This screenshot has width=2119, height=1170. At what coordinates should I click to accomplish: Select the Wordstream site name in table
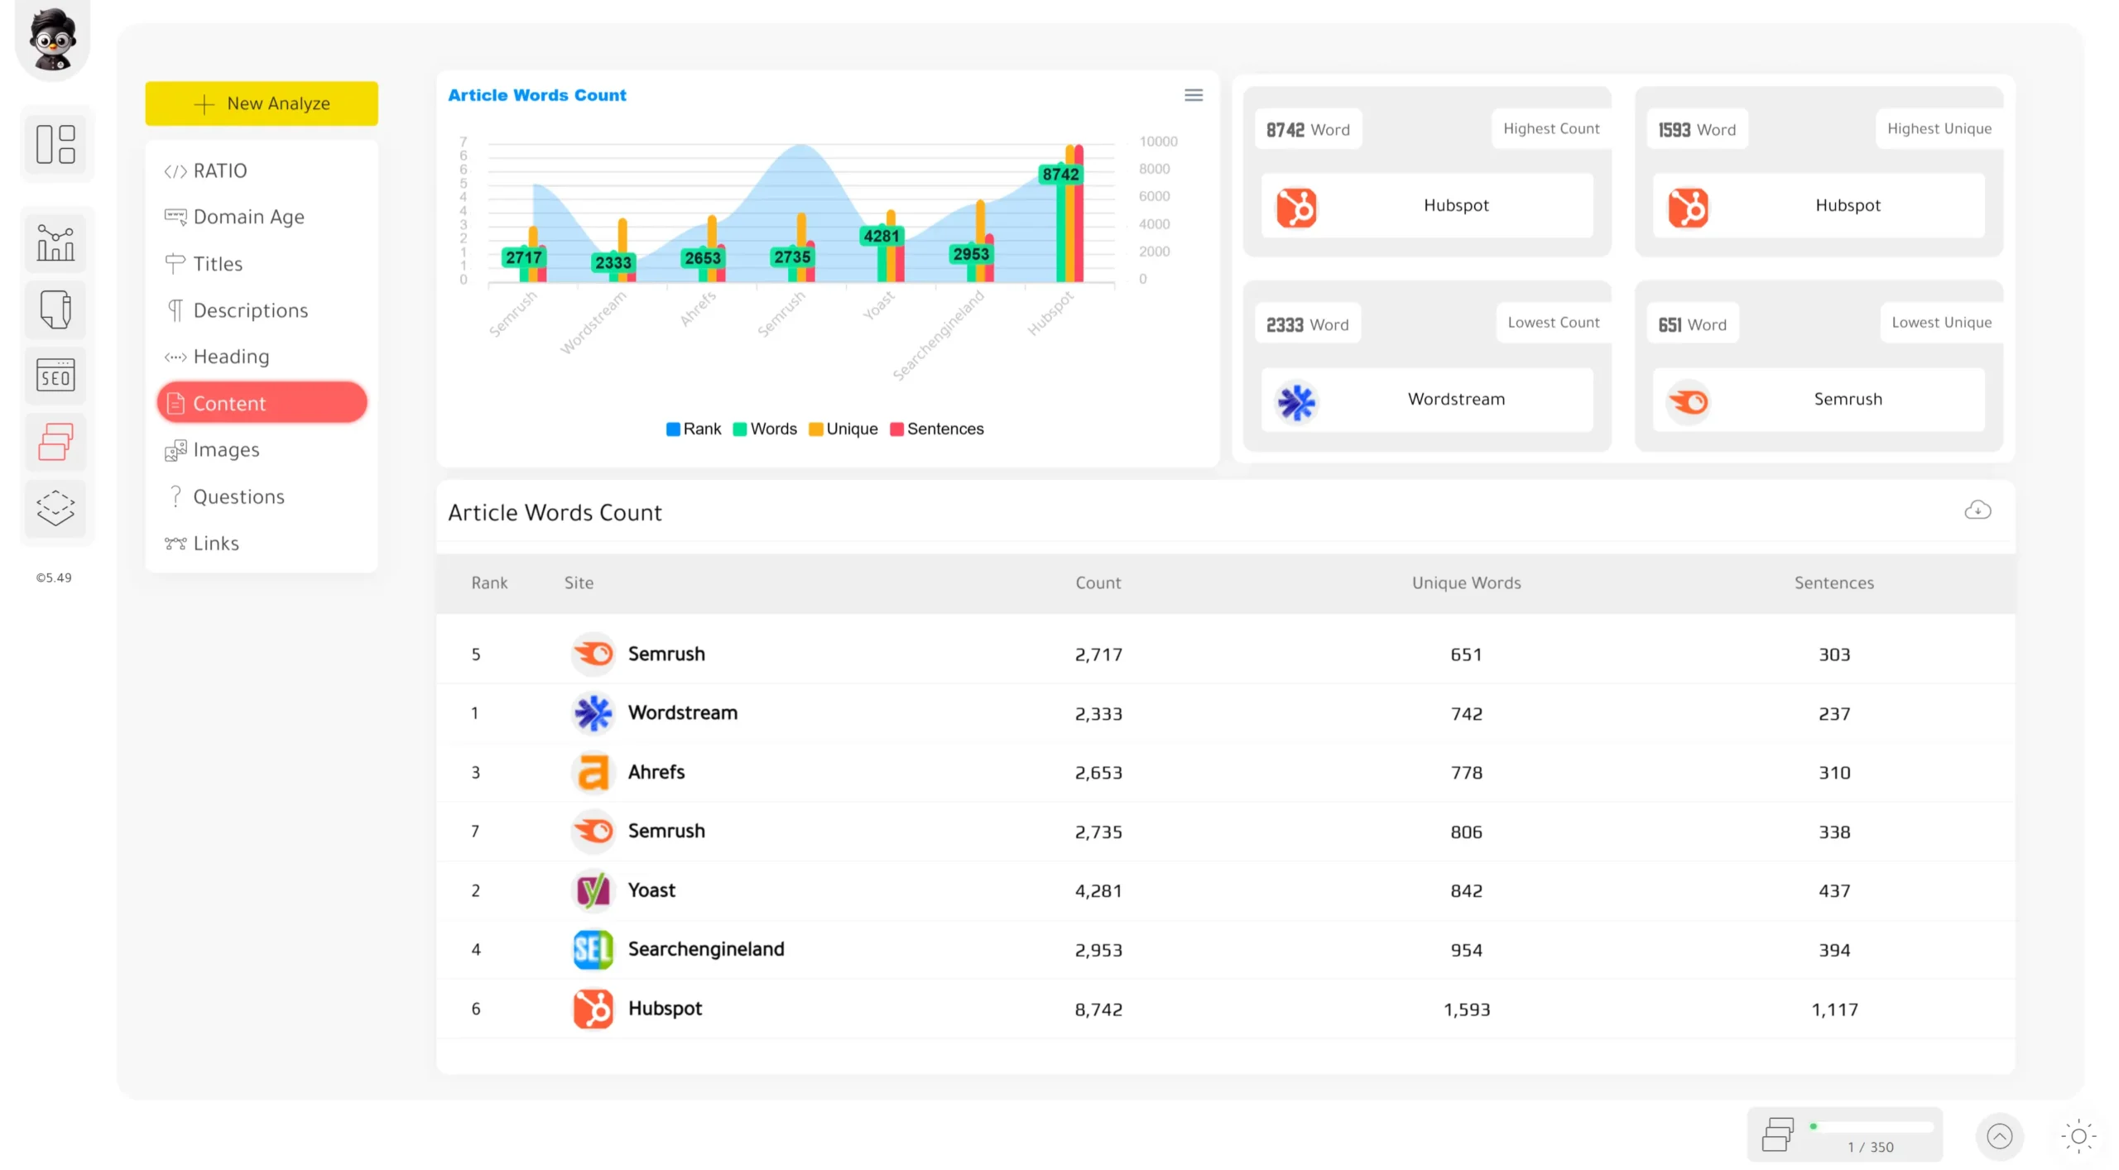[x=682, y=712]
